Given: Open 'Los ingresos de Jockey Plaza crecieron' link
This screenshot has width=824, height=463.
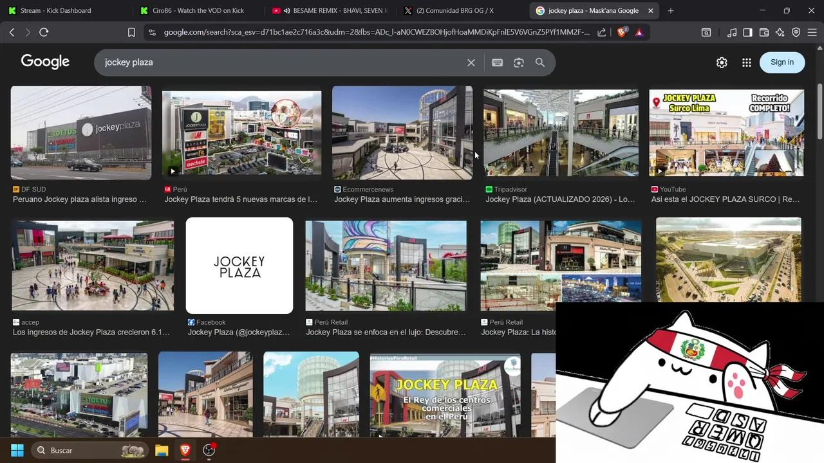Looking at the screenshot, I should (x=91, y=332).
